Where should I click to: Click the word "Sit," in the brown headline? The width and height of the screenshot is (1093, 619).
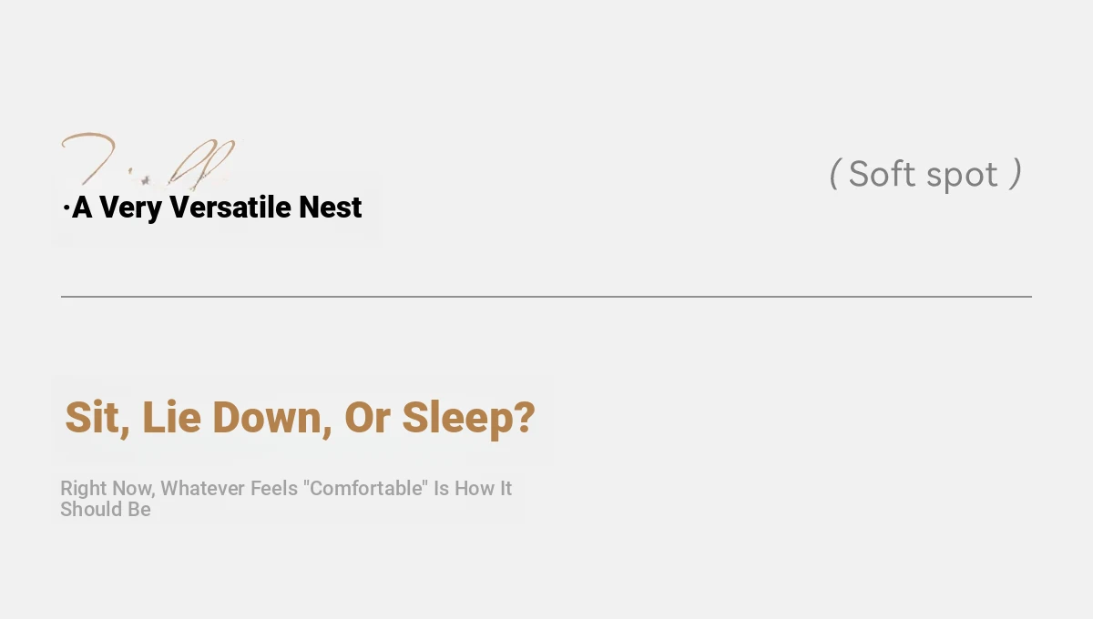click(x=97, y=419)
